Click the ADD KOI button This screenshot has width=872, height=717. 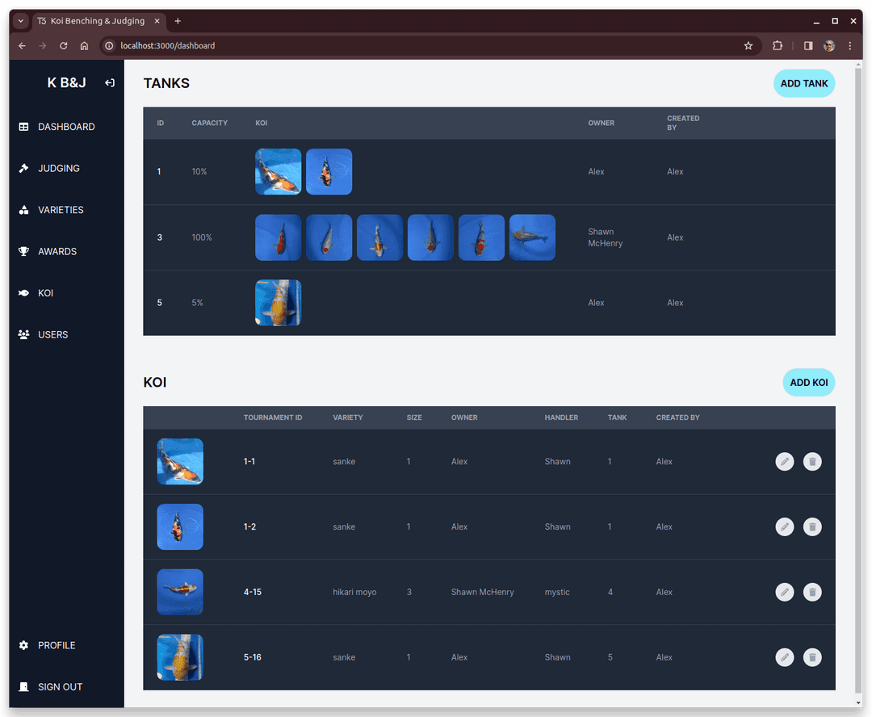coord(808,382)
